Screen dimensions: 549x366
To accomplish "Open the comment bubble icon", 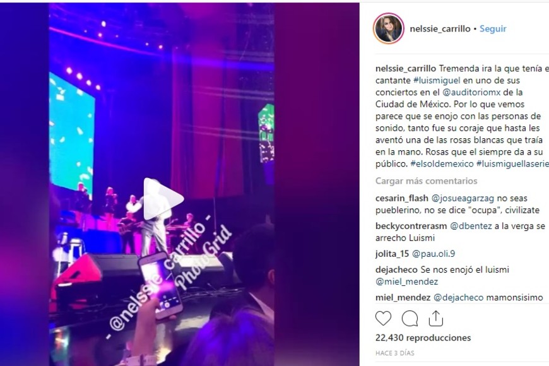I will pos(410,319).
